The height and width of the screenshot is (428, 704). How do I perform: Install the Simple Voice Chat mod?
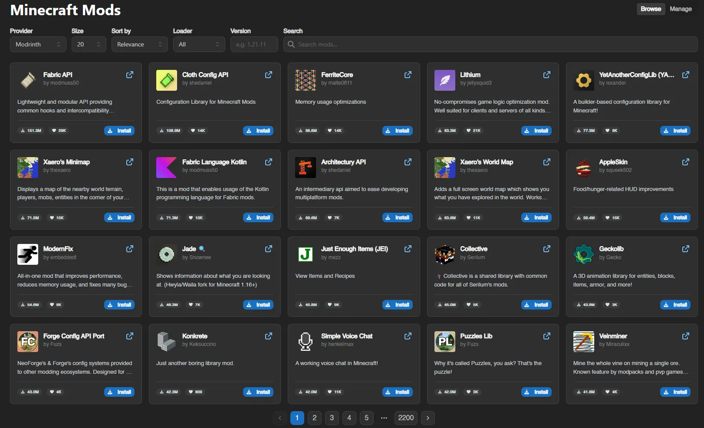coord(398,392)
